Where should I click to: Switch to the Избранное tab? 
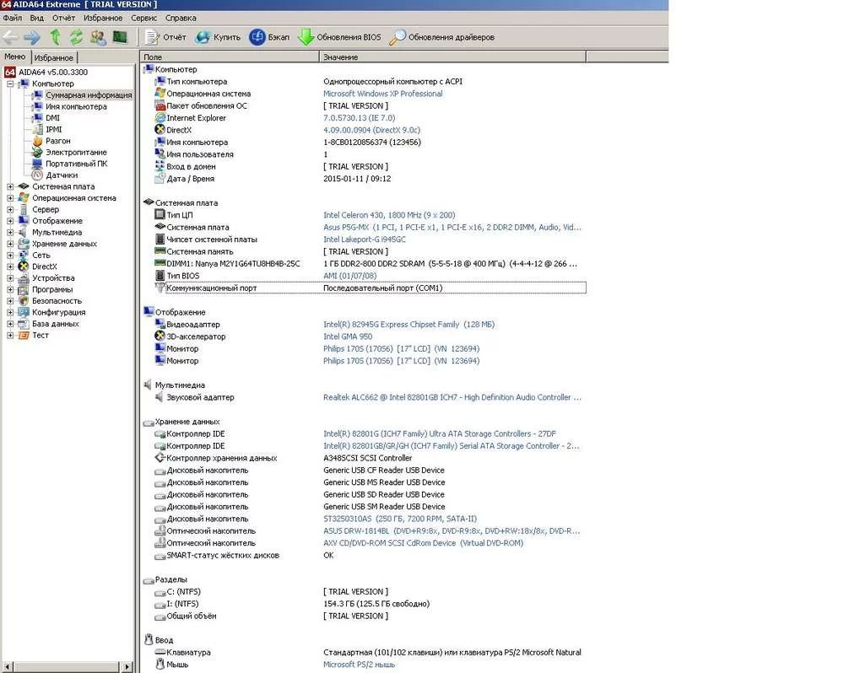[x=55, y=57]
